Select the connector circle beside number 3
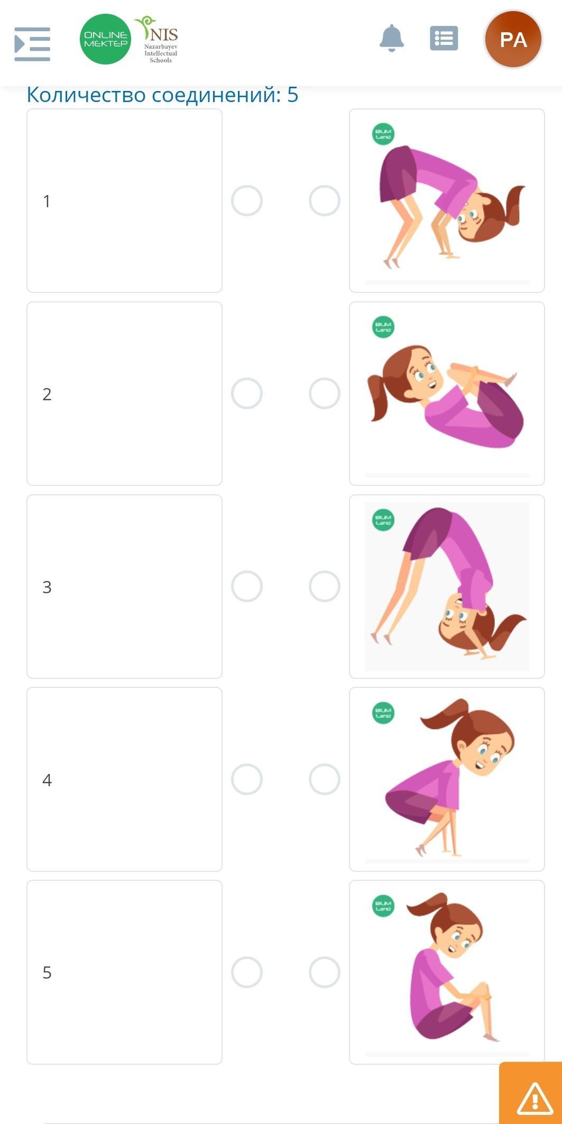Image resolution: width=562 pixels, height=1124 pixels. (x=247, y=586)
